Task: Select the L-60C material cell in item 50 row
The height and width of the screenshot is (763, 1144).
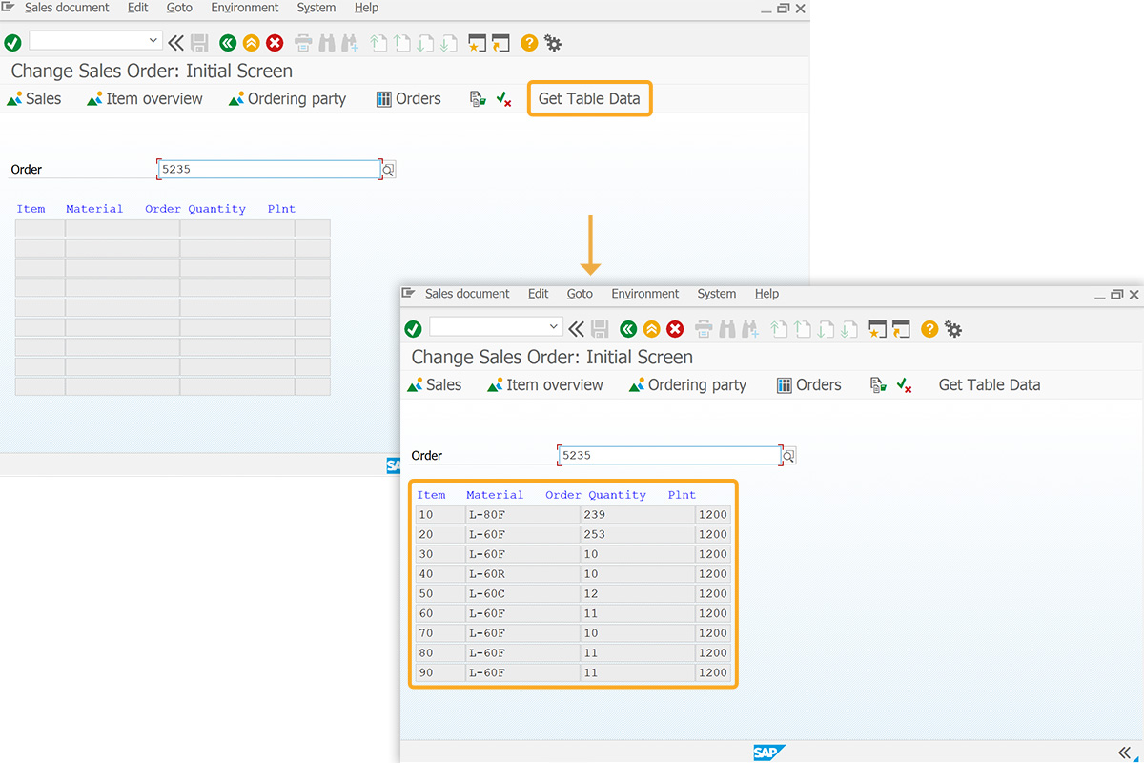Action: (x=522, y=594)
